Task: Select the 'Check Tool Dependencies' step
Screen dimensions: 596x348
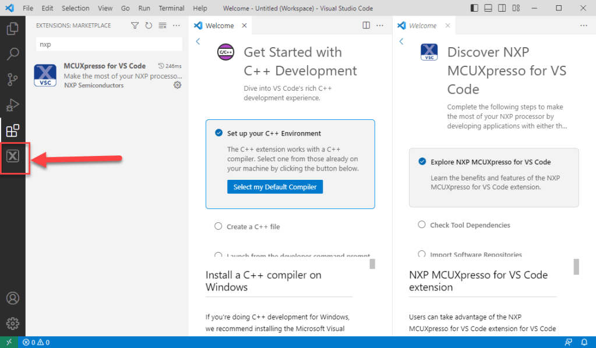Action: click(x=470, y=225)
